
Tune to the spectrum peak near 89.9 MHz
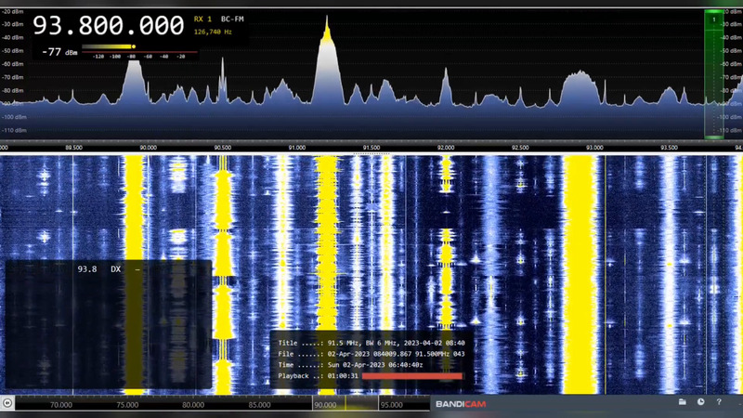click(134, 81)
